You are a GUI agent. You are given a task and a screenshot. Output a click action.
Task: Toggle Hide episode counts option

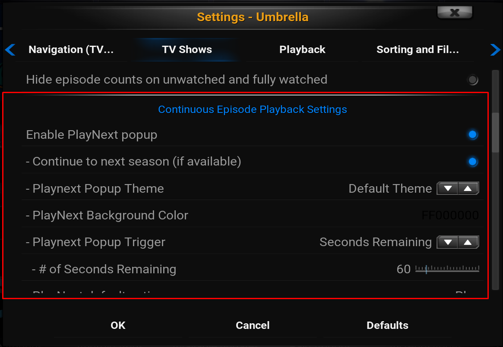[473, 80]
